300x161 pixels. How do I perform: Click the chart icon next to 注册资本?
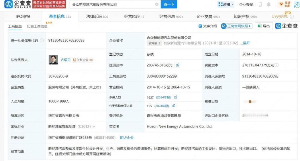(x=177, y=65)
